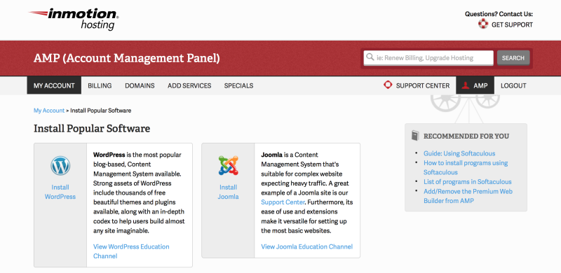561x273 pixels.
Task: Click My Account breadcrumb link
Action: tap(49, 111)
